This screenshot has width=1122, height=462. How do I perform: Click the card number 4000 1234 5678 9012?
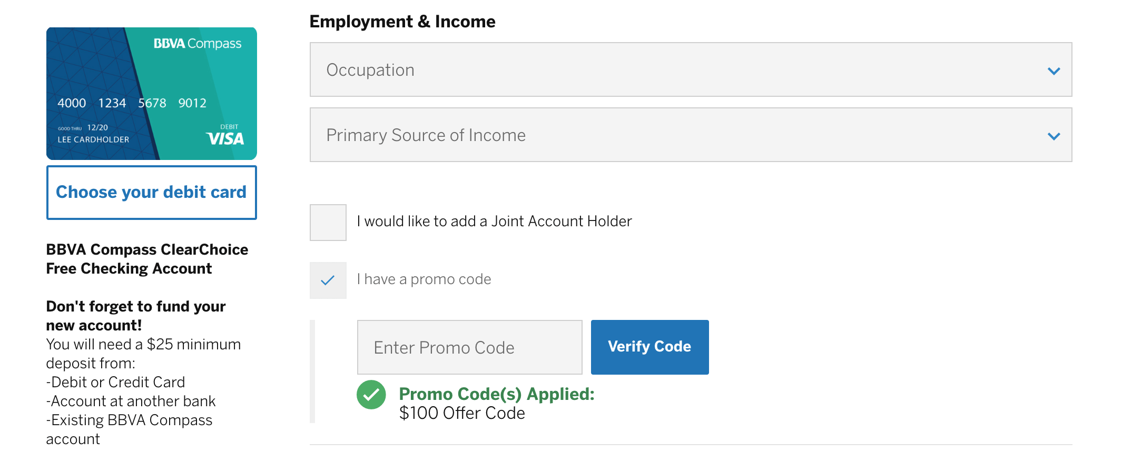tap(132, 103)
